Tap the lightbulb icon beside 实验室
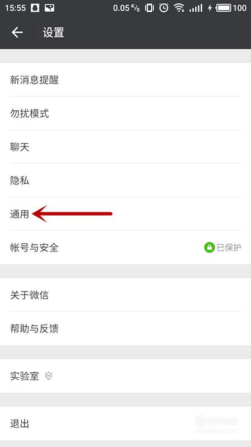Screen dimensions: 251x447 point(49,376)
